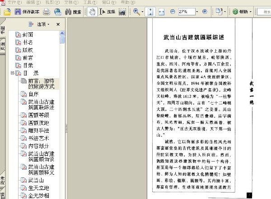Click the Zoom Out minus button
This screenshot has width=271, height=199.
[173, 12]
